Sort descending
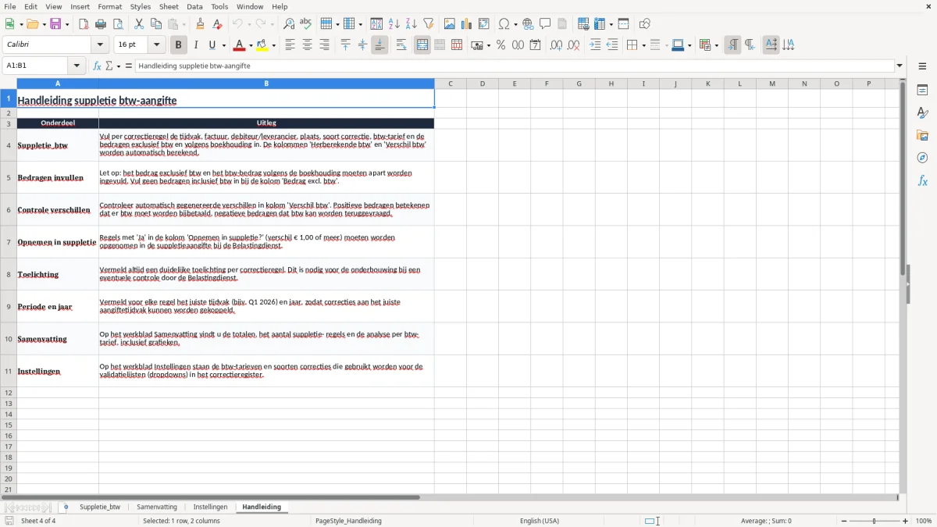 (411, 24)
